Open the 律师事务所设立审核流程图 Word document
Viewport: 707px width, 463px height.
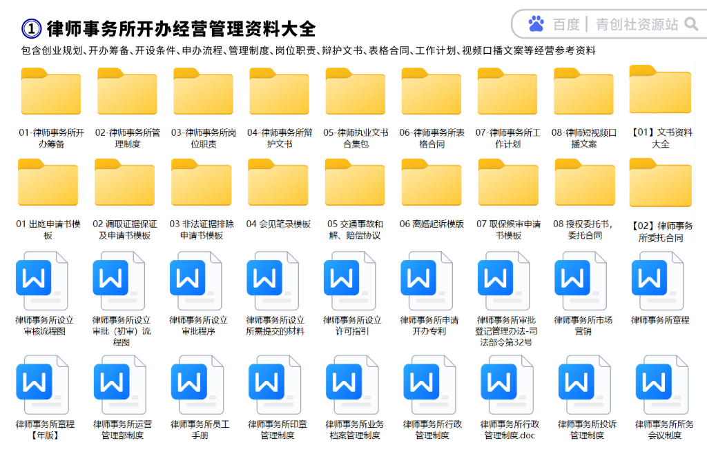click(x=43, y=281)
